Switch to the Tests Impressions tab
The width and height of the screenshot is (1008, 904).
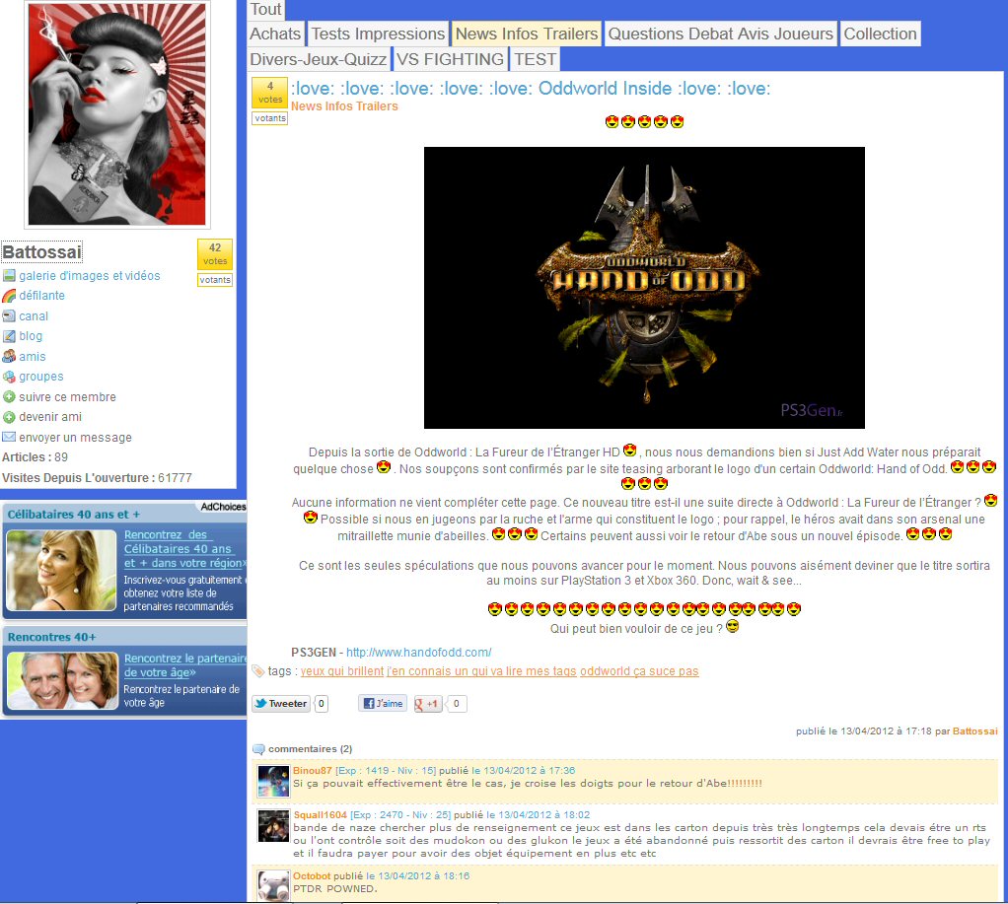pos(378,34)
